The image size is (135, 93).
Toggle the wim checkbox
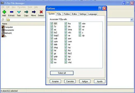click(x=80, y=23)
